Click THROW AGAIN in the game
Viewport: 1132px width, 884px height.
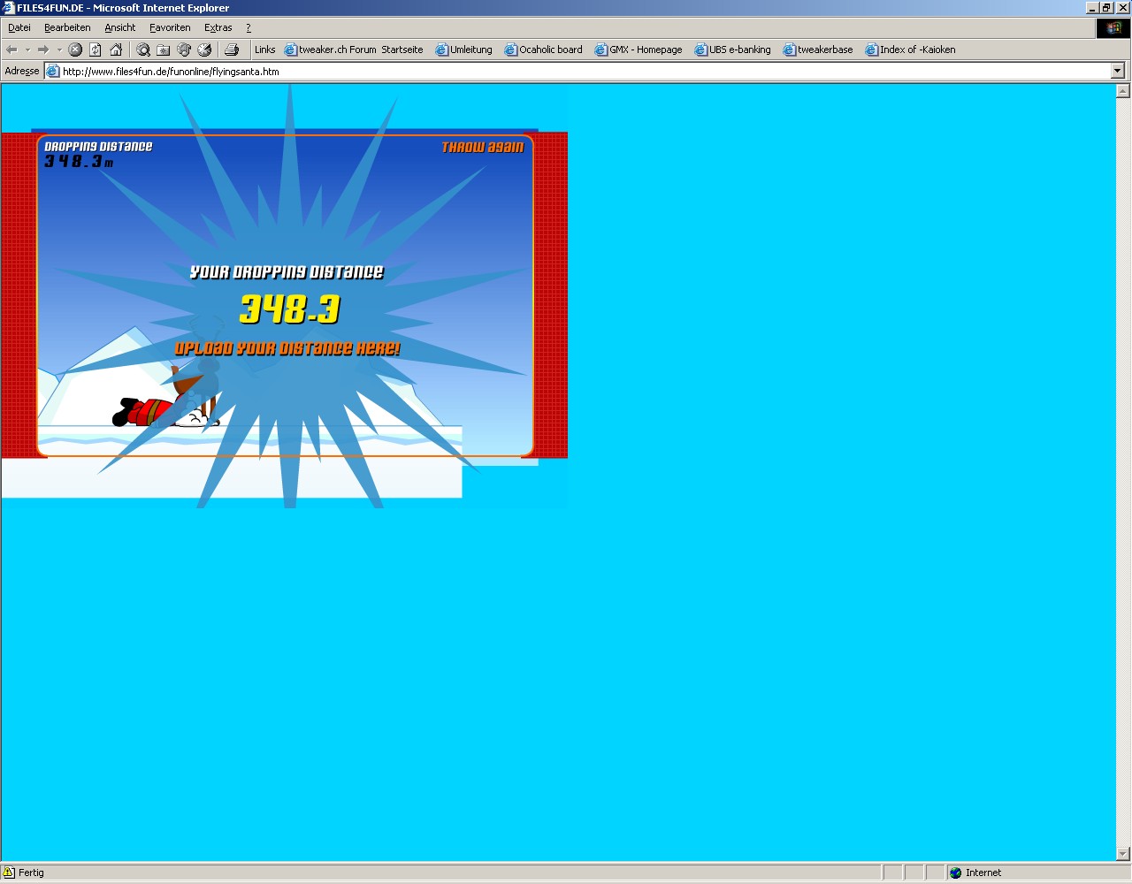(x=482, y=148)
